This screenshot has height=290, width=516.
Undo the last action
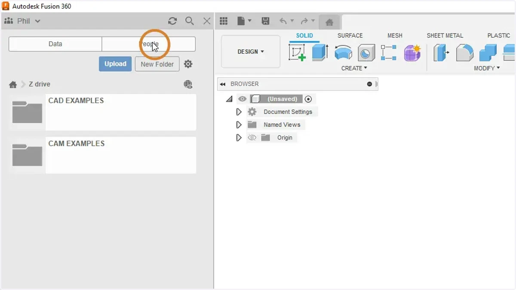click(x=283, y=21)
